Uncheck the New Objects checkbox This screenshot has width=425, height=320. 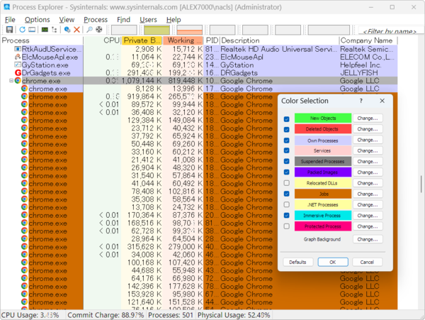point(286,118)
